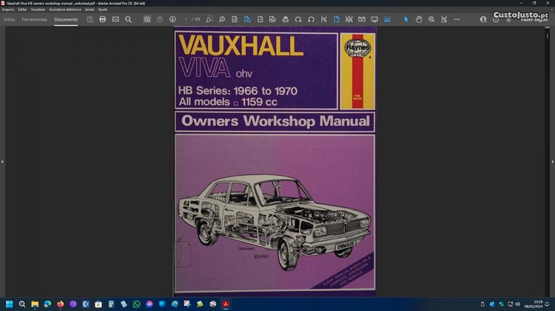This screenshot has width=555, height=311.
Task: Activate the arrow Selection tool
Action: click(x=406, y=19)
